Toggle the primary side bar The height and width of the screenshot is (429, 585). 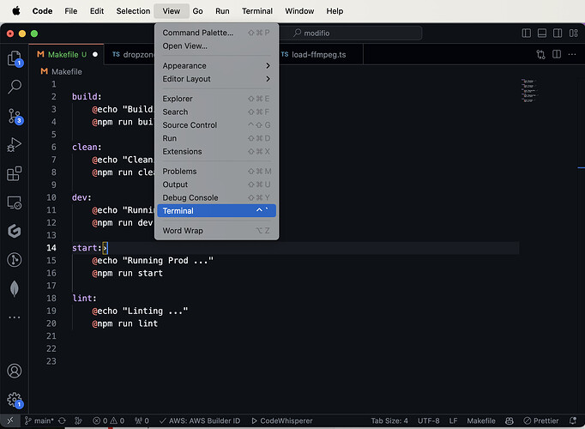527,33
